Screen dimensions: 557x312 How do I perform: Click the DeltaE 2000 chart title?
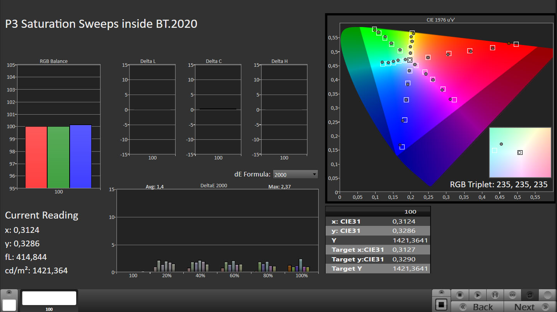pos(214,186)
